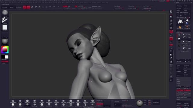Viewport: 193px width, 108px height.
Task: Click the Zoom canvas icon
Action: pyautogui.click(x=171, y=20)
